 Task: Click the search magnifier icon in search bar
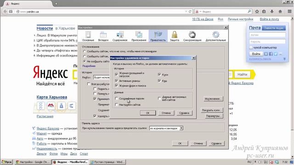click(x=249, y=11)
